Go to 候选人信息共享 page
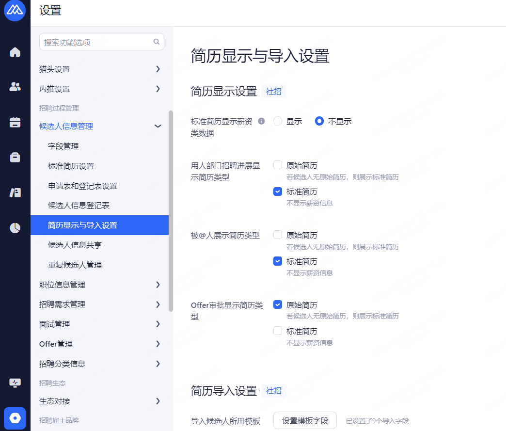 [75, 245]
